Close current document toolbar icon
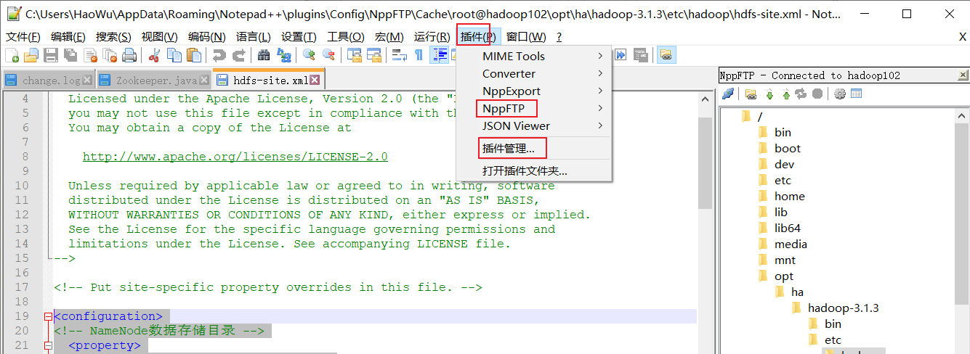This screenshot has width=970, height=354. [x=90, y=55]
